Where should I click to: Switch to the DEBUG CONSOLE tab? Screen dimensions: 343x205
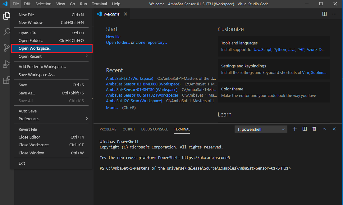(155, 129)
